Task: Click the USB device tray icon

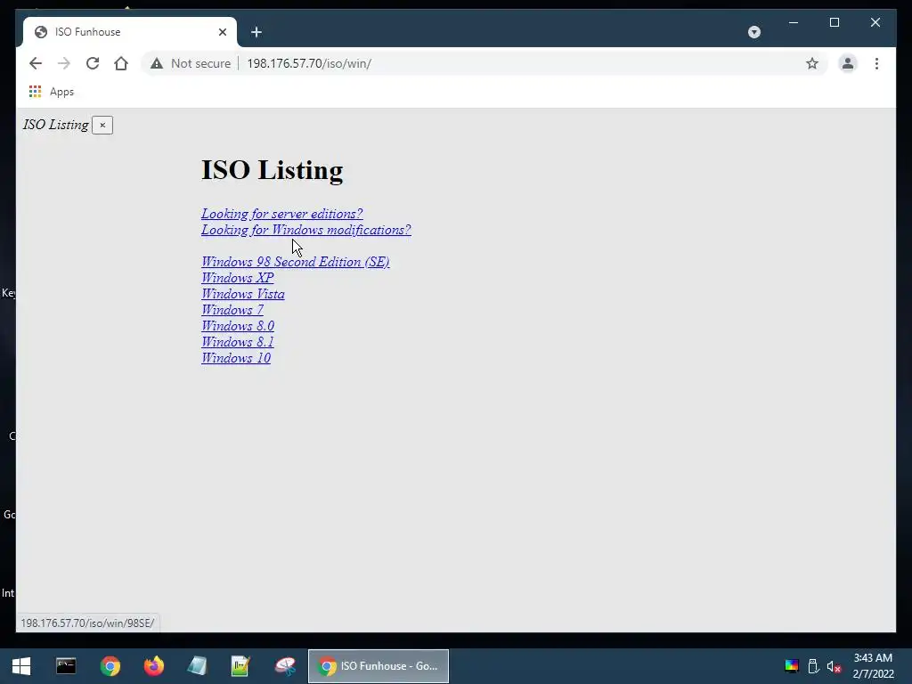Action: (813, 666)
